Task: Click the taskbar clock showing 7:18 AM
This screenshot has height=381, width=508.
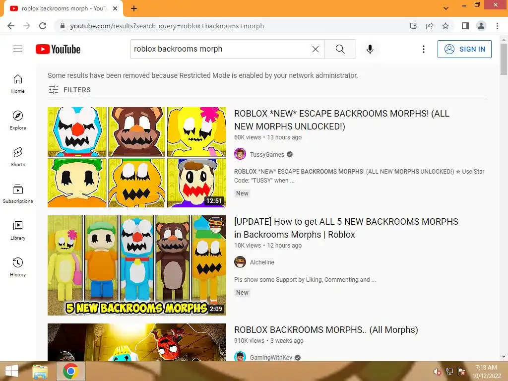Action: (486, 372)
